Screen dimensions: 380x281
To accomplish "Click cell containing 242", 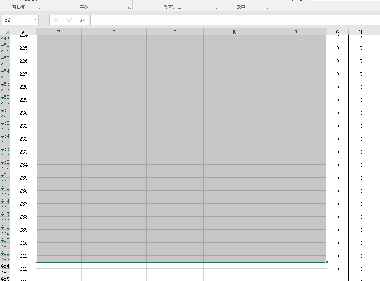I will (x=23, y=269).
